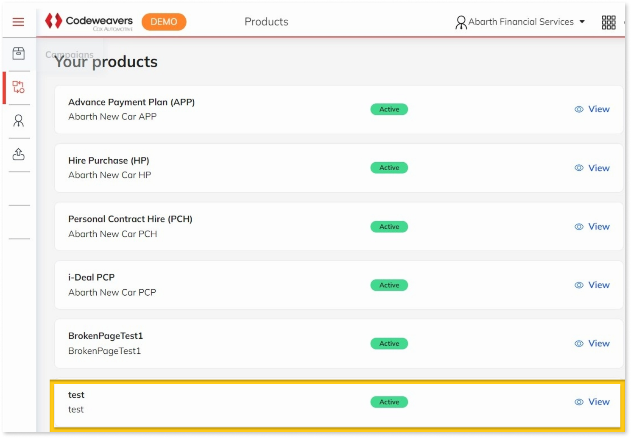
Task: Select bold 'BrokenPageTest1' title
Action: coord(106,336)
